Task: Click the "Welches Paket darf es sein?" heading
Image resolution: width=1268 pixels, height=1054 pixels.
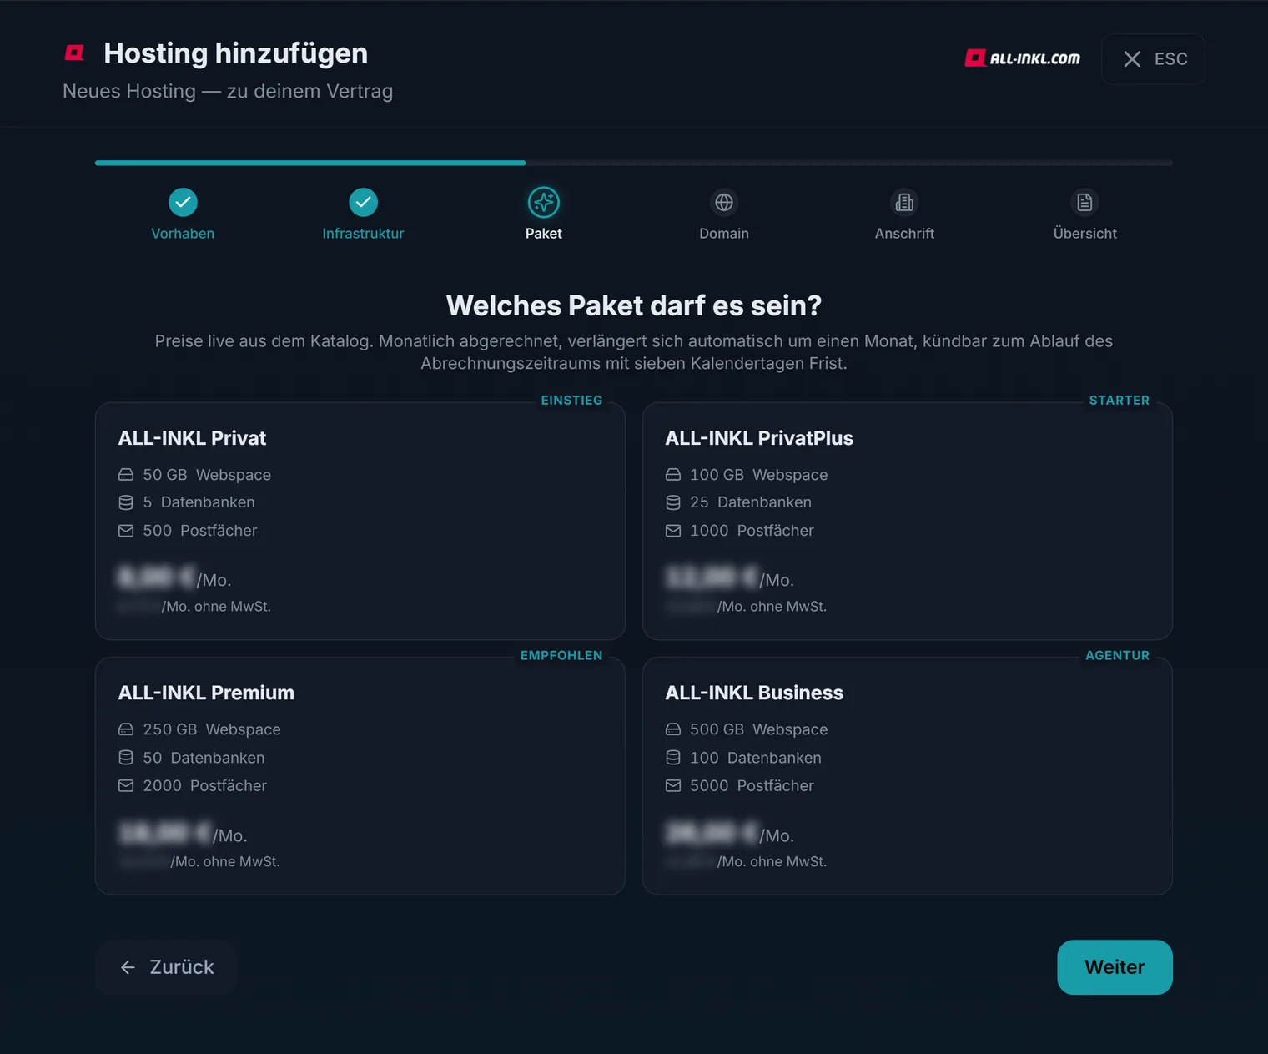Action: pos(634,305)
